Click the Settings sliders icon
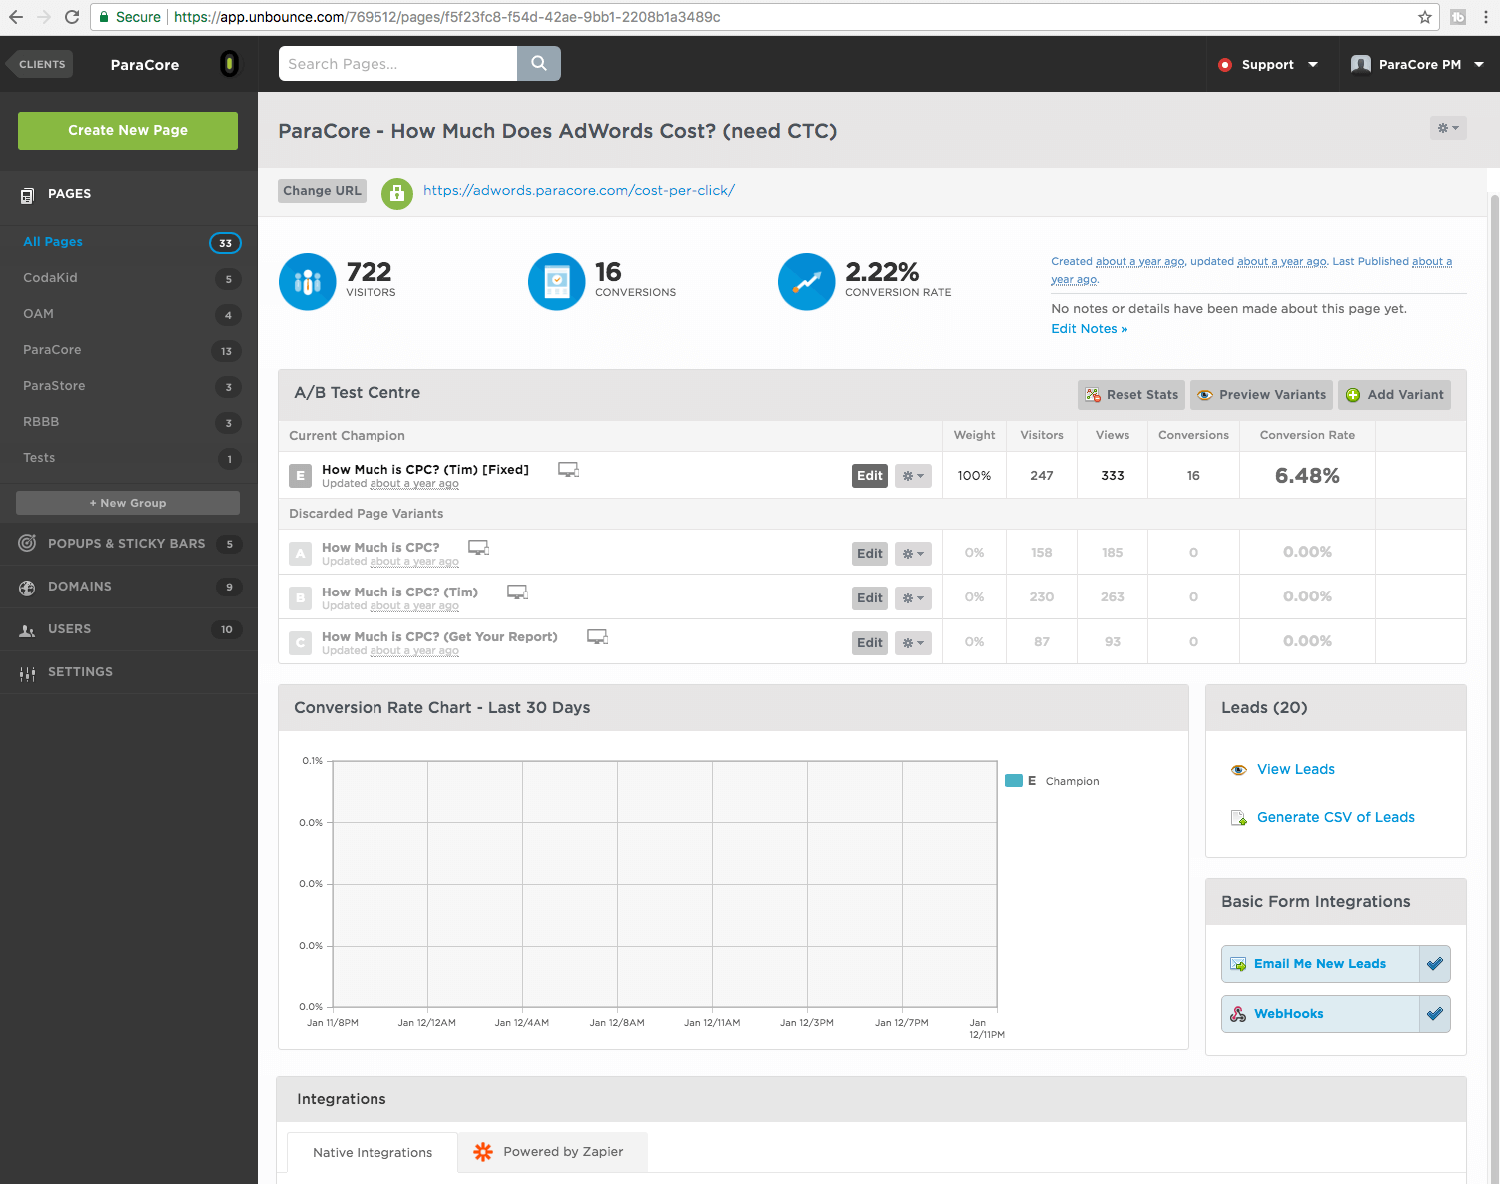This screenshot has width=1500, height=1184. coord(27,674)
